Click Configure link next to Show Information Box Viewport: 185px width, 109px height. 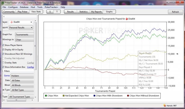coord(30,67)
